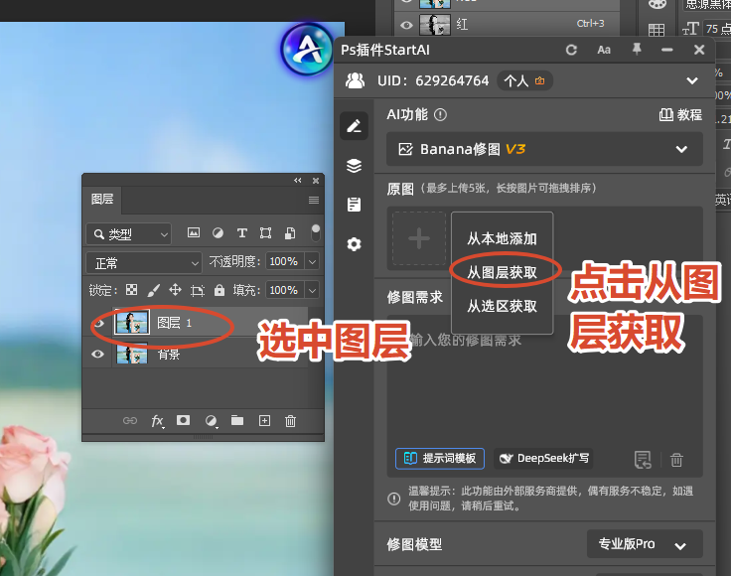Expand the UID account chevron

click(x=692, y=80)
